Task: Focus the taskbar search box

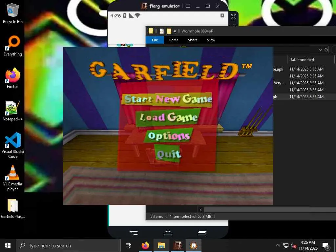Action: point(68,245)
